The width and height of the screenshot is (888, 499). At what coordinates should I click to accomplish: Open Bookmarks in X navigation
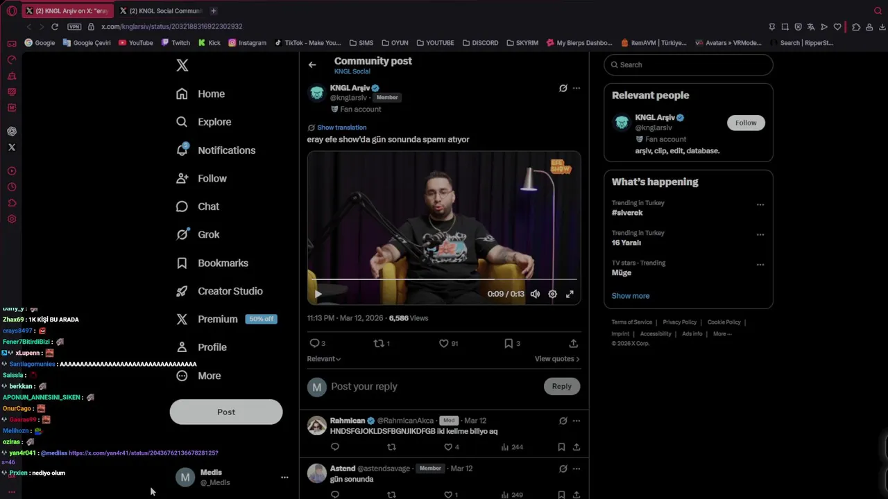click(212, 263)
